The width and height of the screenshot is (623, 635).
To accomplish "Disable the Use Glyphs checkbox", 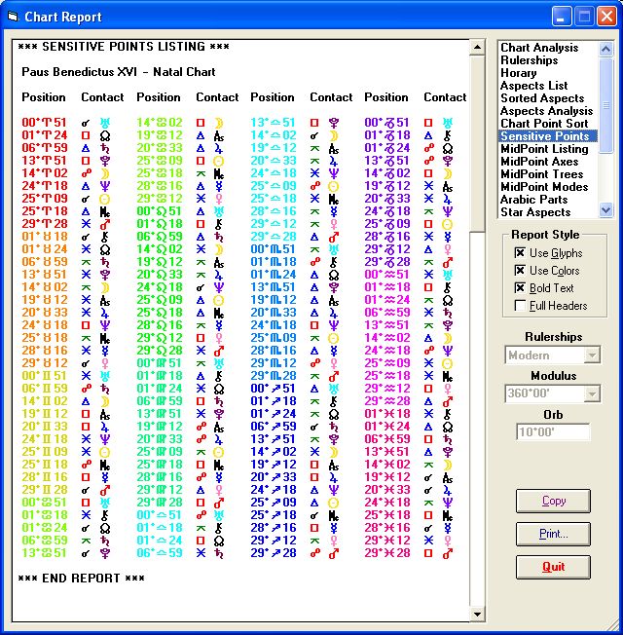I will [521, 253].
